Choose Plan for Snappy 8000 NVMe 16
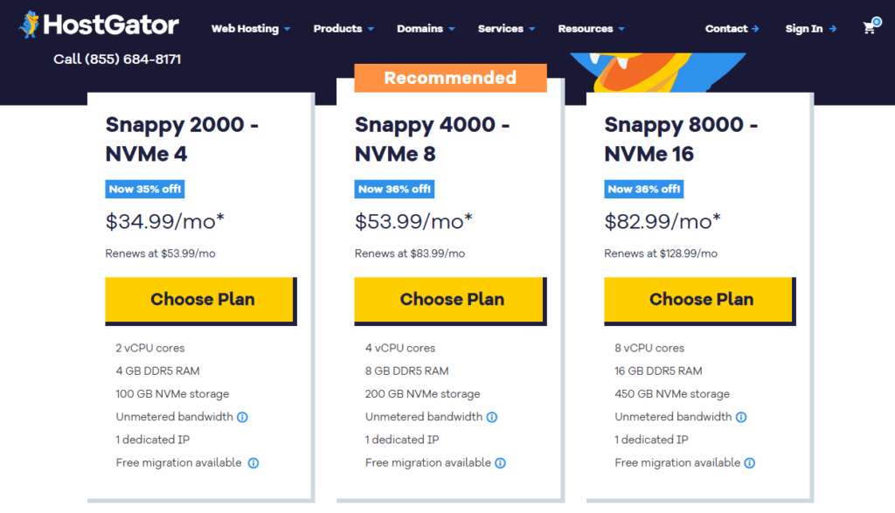The width and height of the screenshot is (895, 513). coord(699,299)
